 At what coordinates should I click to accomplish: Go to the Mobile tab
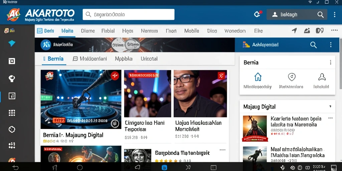191,31
